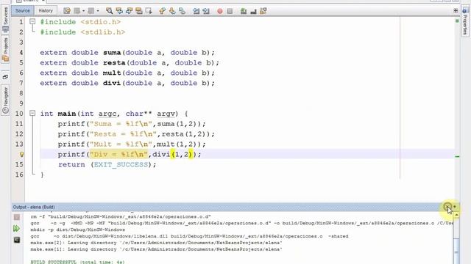This screenshot has width=471, height=264.
Task: Toggle Rectangular Selection mode icon
Action: (149, 11)
